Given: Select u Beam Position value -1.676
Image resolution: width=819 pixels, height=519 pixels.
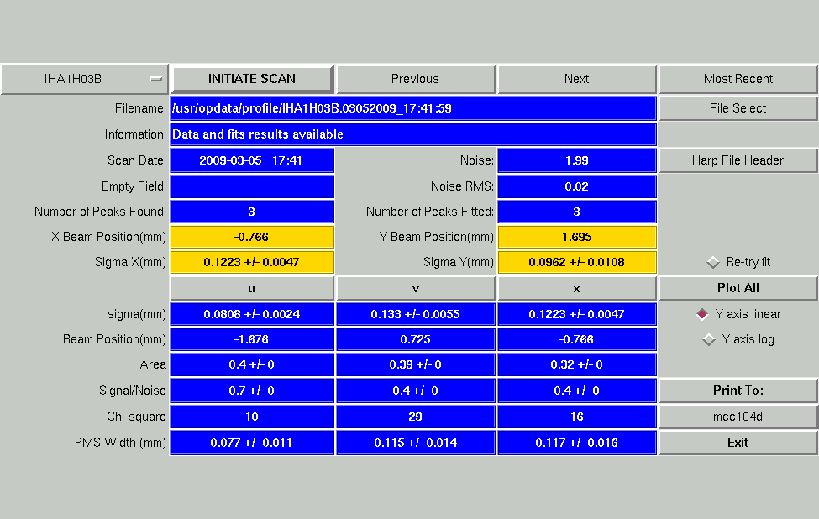Looking at the screenshot, I should point(252,339).
